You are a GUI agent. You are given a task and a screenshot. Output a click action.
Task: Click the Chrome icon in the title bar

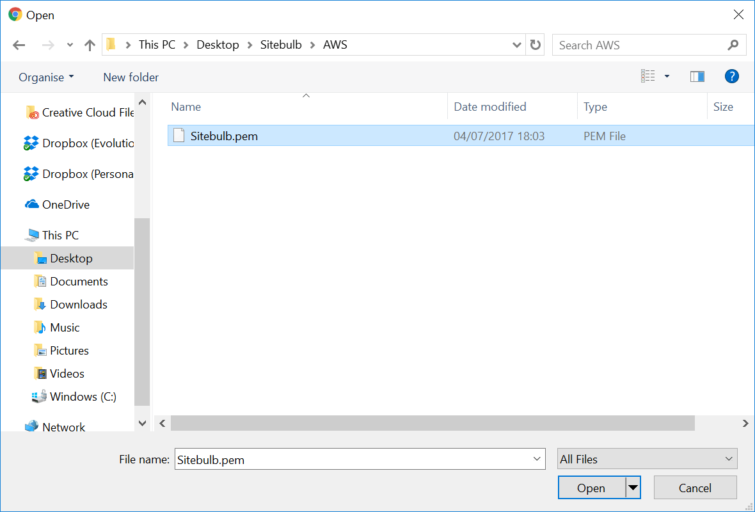tap(15, 15)
